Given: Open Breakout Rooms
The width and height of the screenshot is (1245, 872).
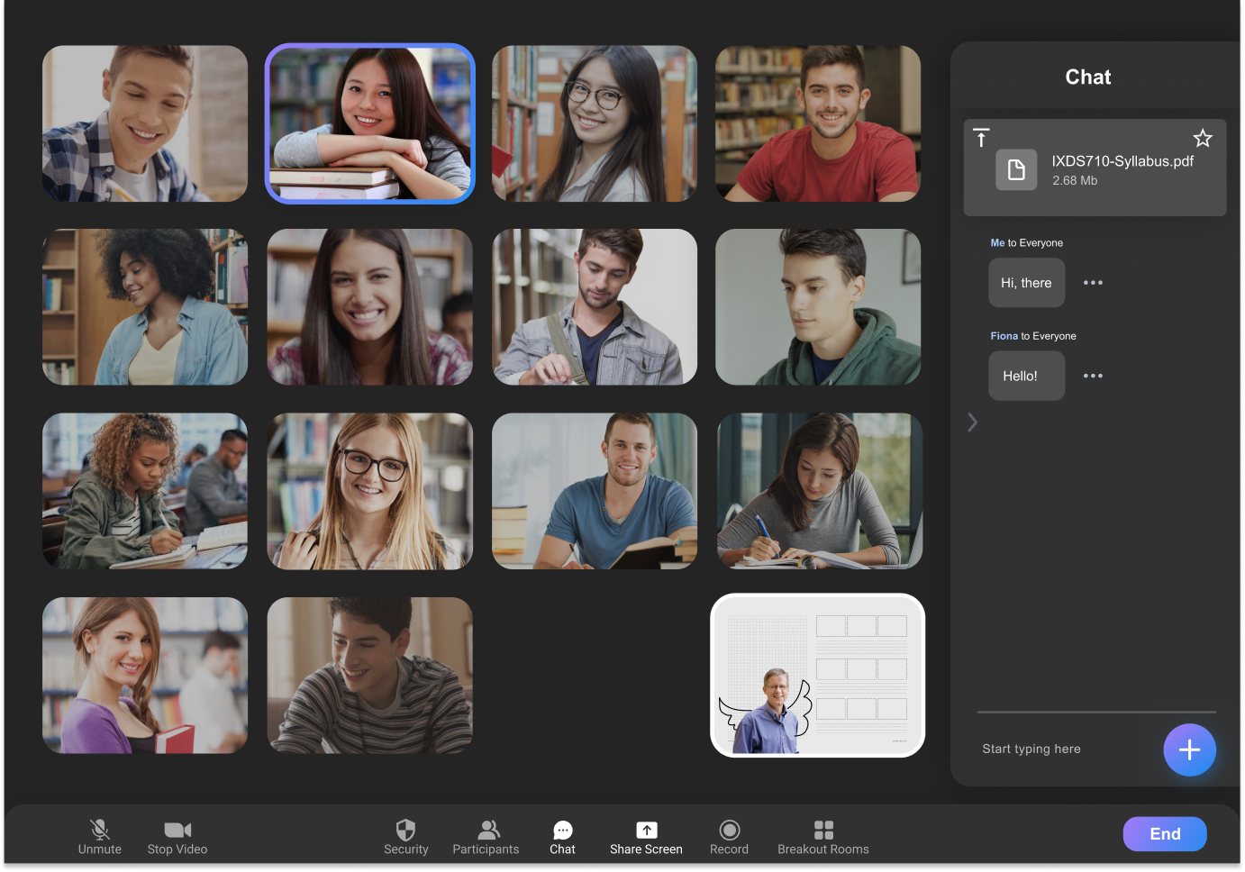Looking at the screenshot, I should click(822, 830).
